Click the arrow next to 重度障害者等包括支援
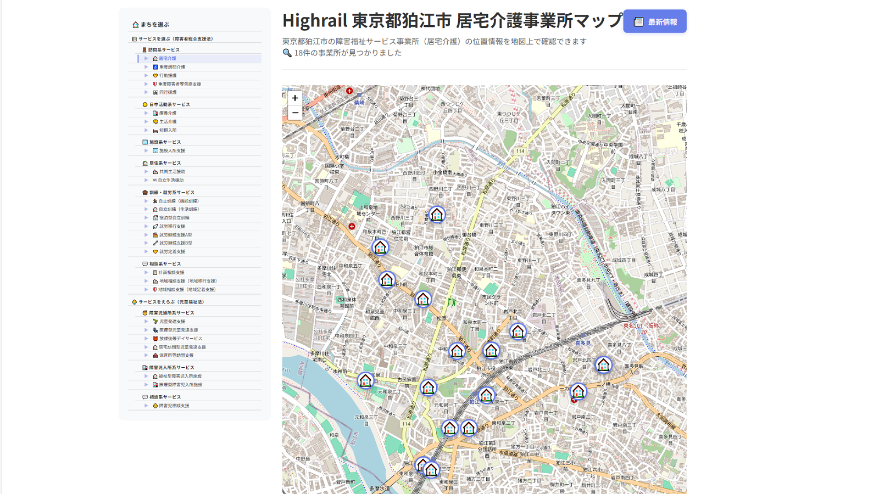This screenshot has height=494, width=879. [x=146, y=85]
